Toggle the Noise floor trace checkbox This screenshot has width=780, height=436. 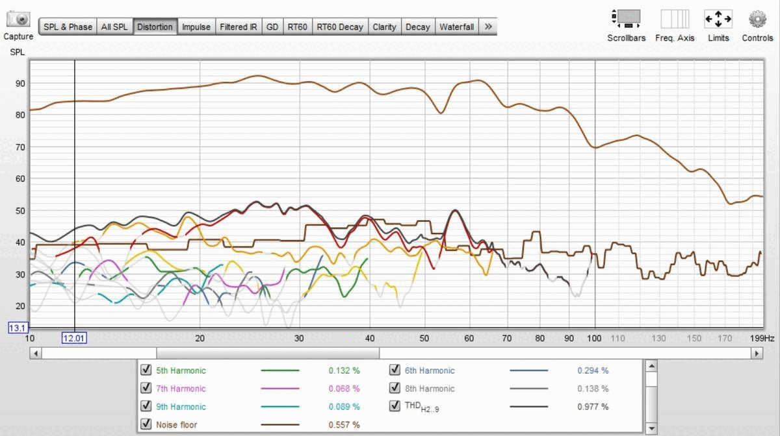tap(146, 425)
